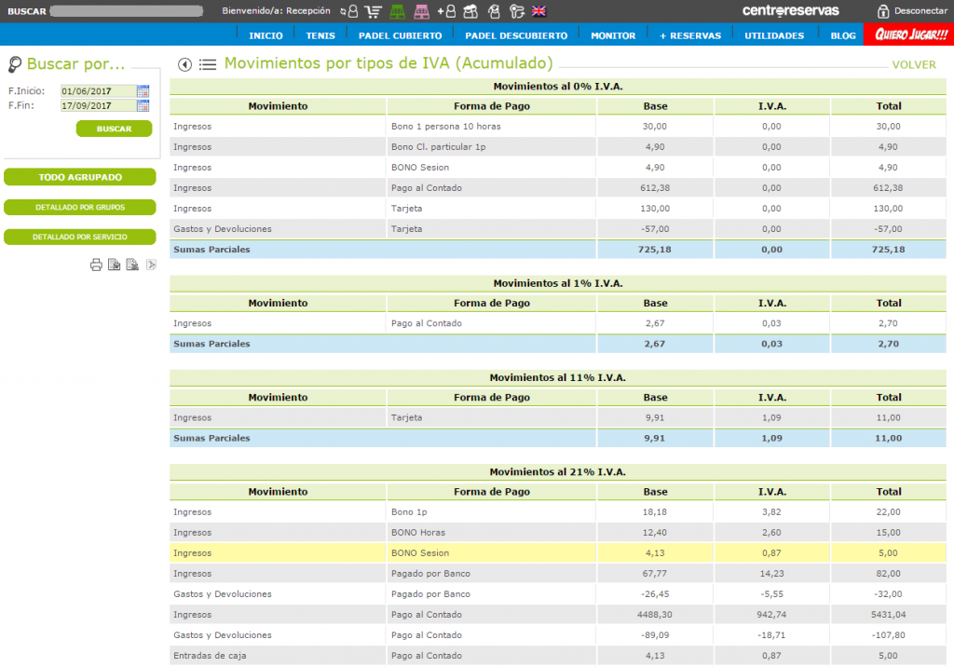The width and height of the screenshot is (954, 667).
Task: Click the F.Fin date field
Action: click(98, 106)
